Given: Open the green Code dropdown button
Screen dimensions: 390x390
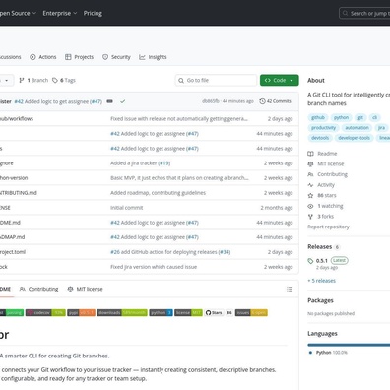Looking at the screenshot, I should tap(280, 80).
